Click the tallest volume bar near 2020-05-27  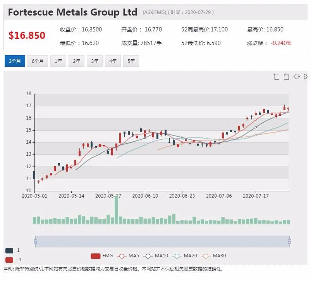(117, 210)
